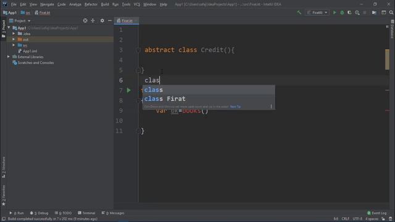Open the Terminal tool window
Screen dimensions: 395x222
point(86,213)
